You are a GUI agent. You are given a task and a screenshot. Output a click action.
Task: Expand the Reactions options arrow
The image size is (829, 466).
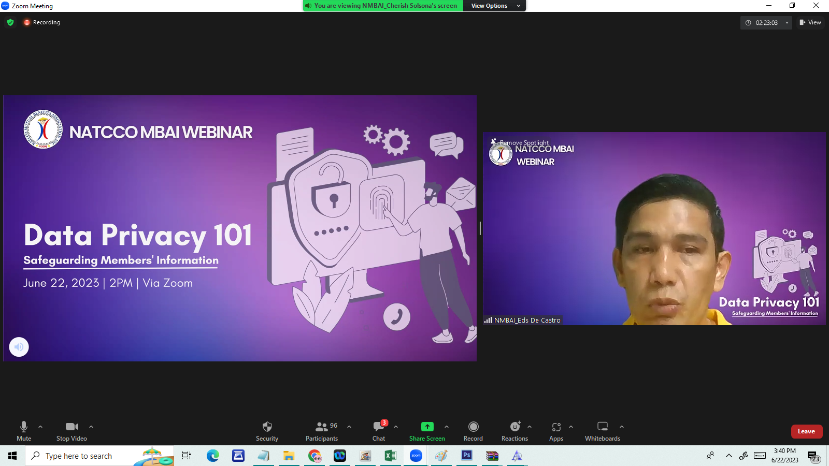(530, 427)
